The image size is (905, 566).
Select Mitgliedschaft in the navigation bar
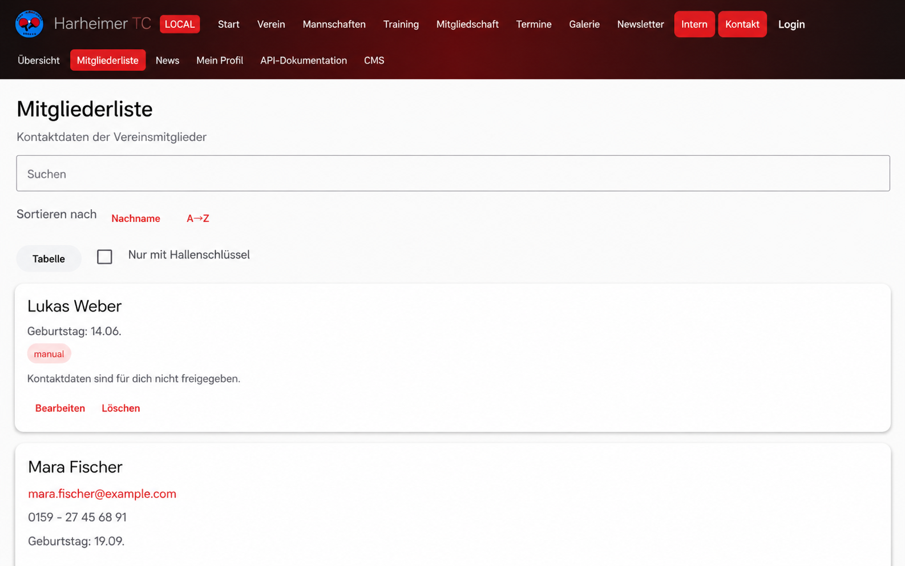(467, 25)
